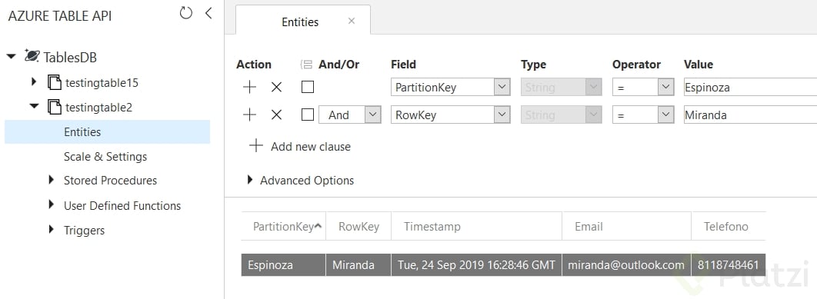The height and width of the screenshot is (299, 817).
Task: Add clause after the PartitionKey row
Action: click(x=249, y=88)
